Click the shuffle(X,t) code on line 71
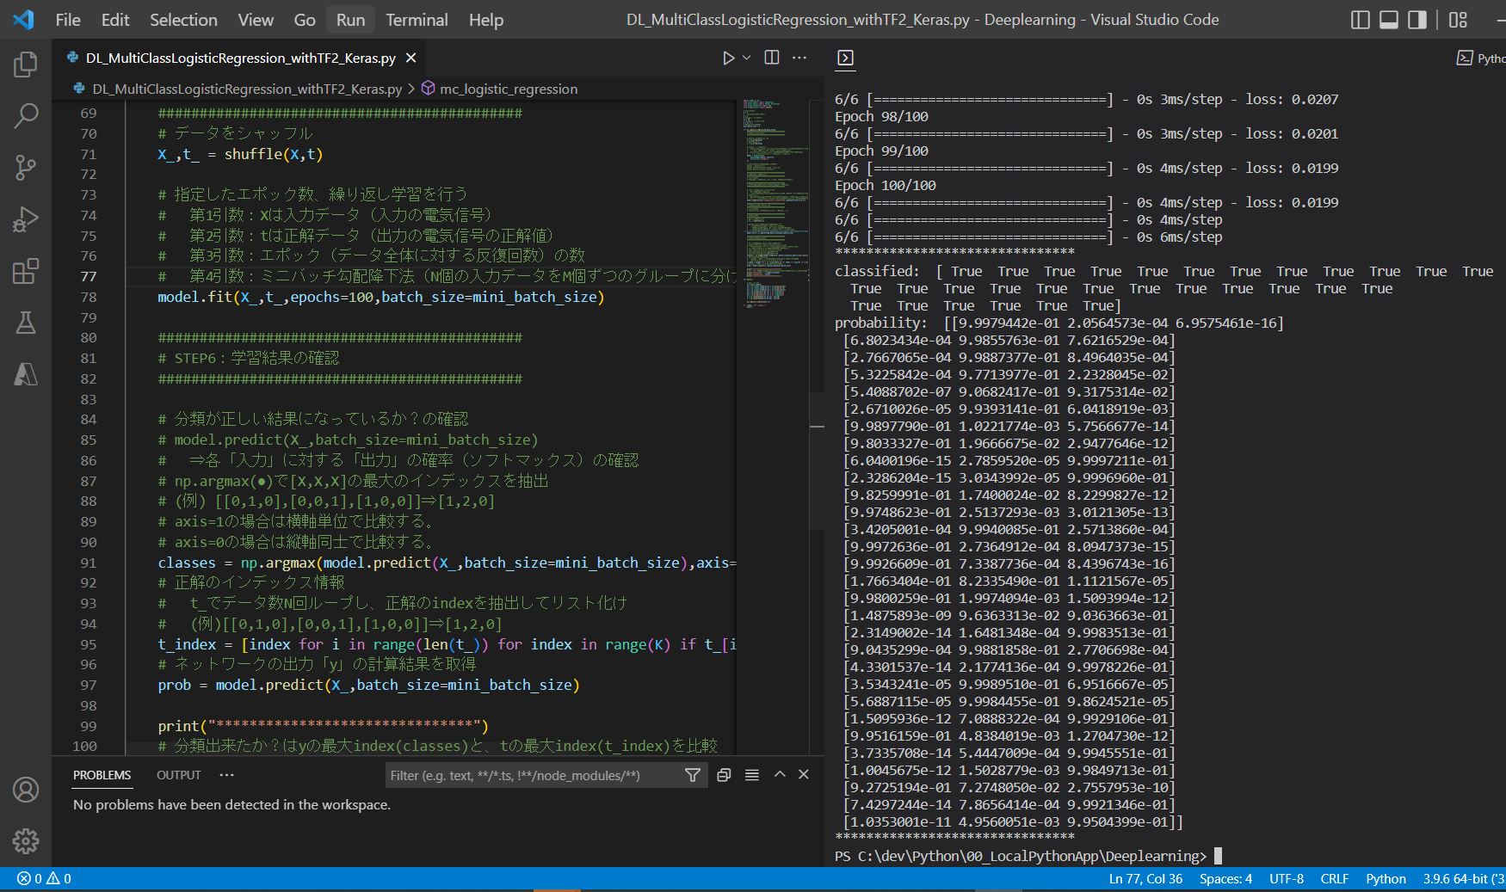 point(274,154)
